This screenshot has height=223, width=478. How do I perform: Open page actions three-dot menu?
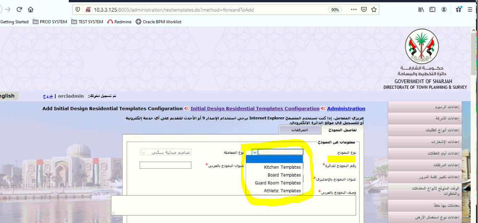pos(354,10)
